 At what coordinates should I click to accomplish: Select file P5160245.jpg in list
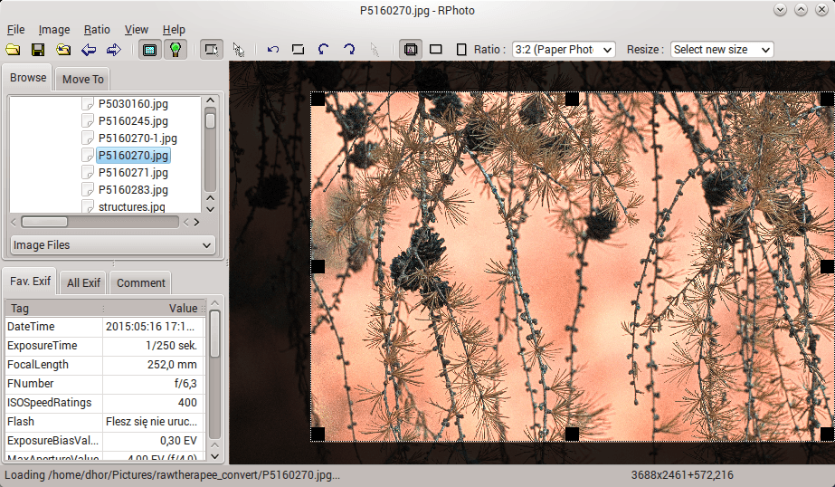[133, 121]
